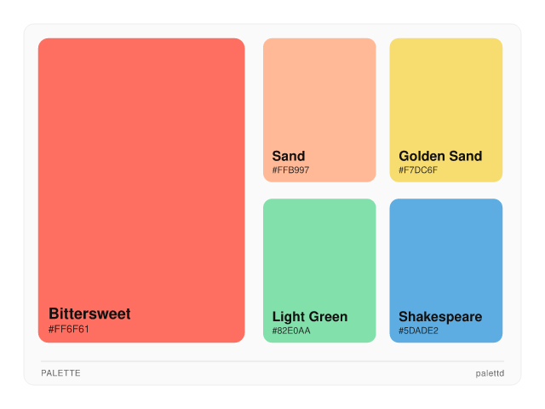Click the Shakespeare name label
Screen dimensions: 545x409
click(x=440, y=317)
